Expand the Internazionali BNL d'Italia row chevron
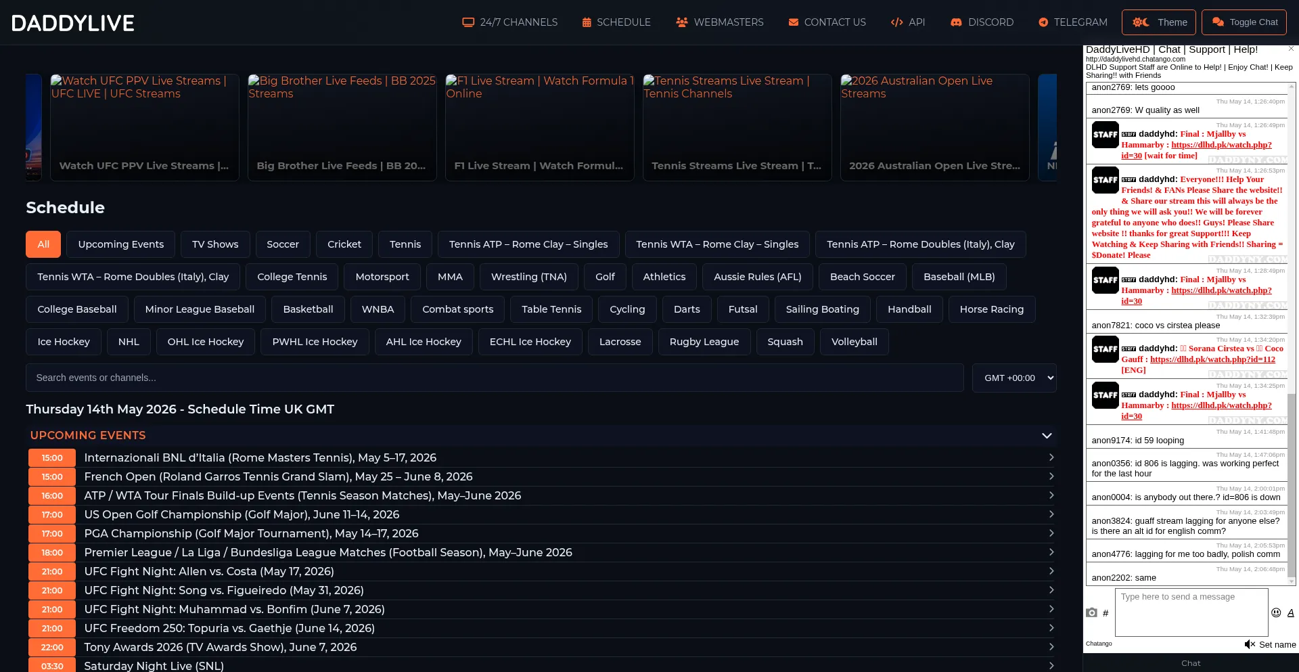The width and height of the screenshot is (1299, 672). (x=1051, y=457)
